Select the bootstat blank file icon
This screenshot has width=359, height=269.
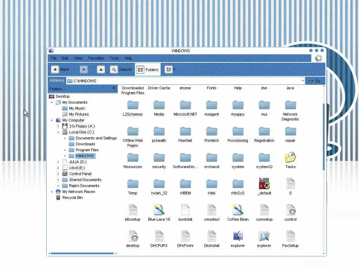185,210
